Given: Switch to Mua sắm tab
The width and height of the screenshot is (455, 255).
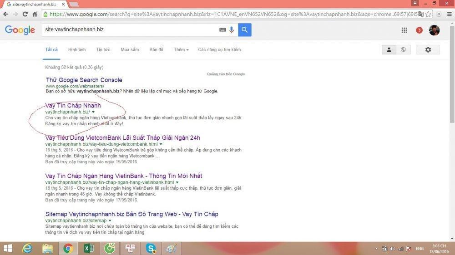Looking at the screenshot, I should 130,49.
